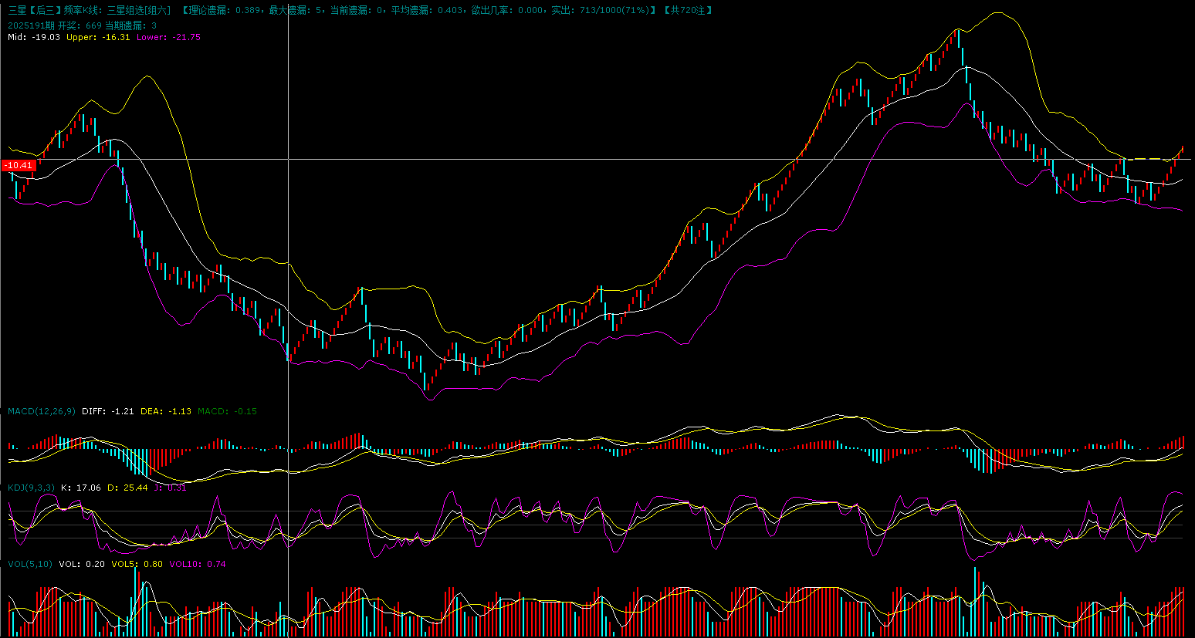This screenshot has height=638, width=1195.
Task: Click the white DIFF value in MACD header
Action: tap(108, 411)
